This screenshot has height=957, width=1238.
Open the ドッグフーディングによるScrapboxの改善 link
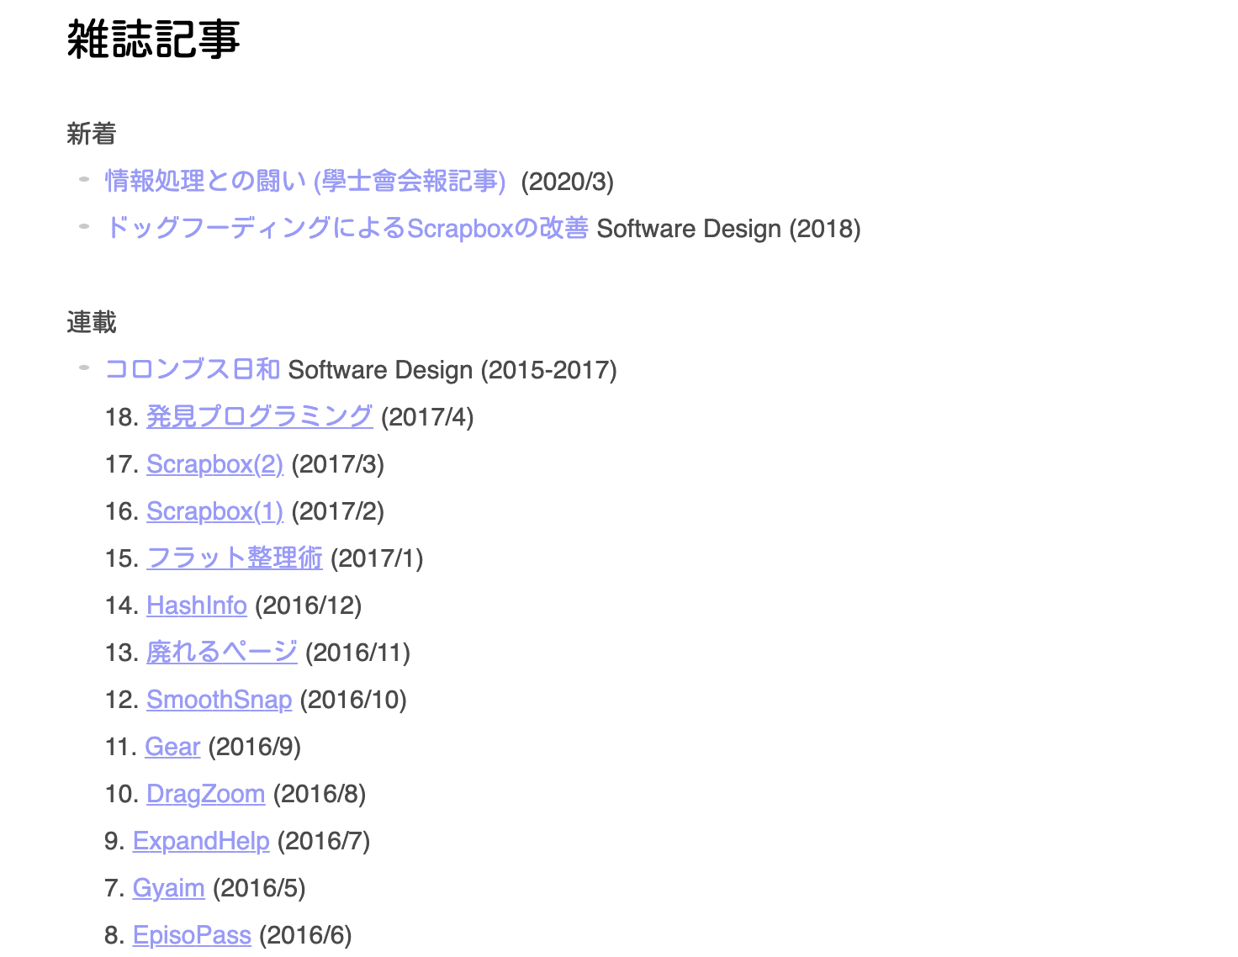click(x=347, y=228)
